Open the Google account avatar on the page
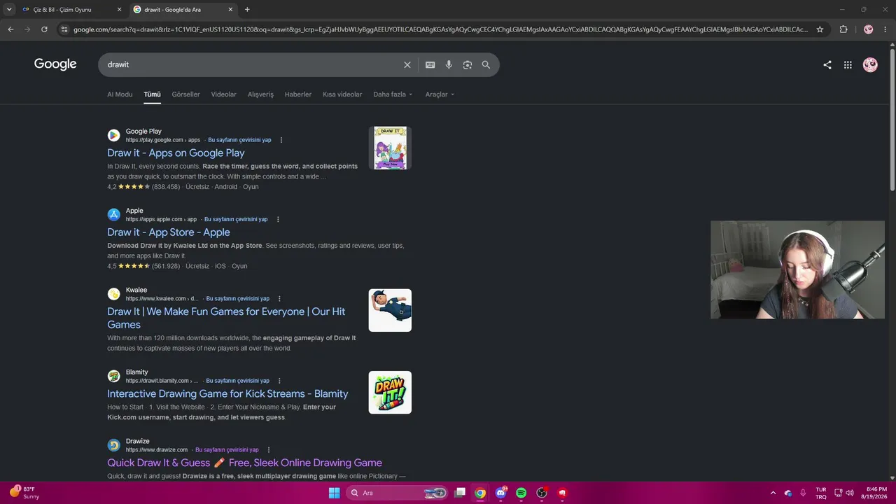The image size is (896, 504). tap(870, 64)
